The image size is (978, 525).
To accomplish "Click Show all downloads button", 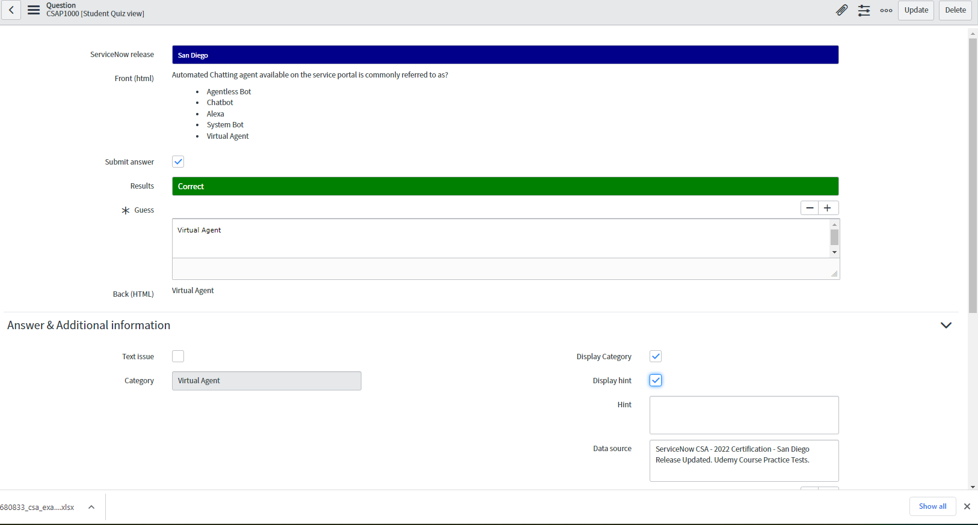I will (x=932, y=506).
